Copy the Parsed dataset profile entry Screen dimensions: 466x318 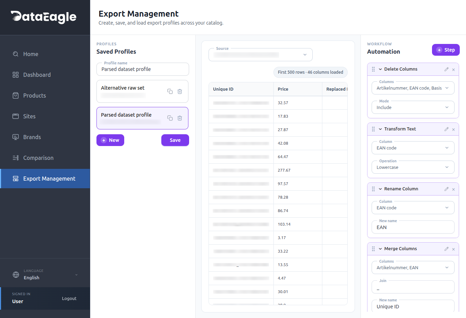click(170, 118)
